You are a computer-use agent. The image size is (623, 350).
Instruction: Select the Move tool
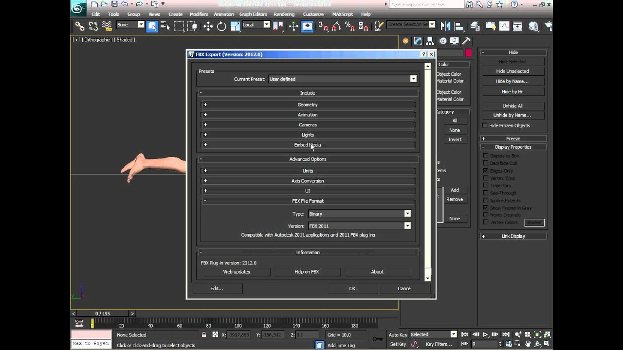pyautogui.click(x=208, y=26)
